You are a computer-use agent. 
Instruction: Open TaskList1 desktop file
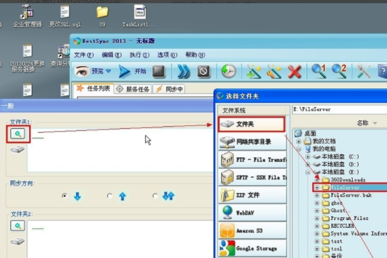[139, 16]
